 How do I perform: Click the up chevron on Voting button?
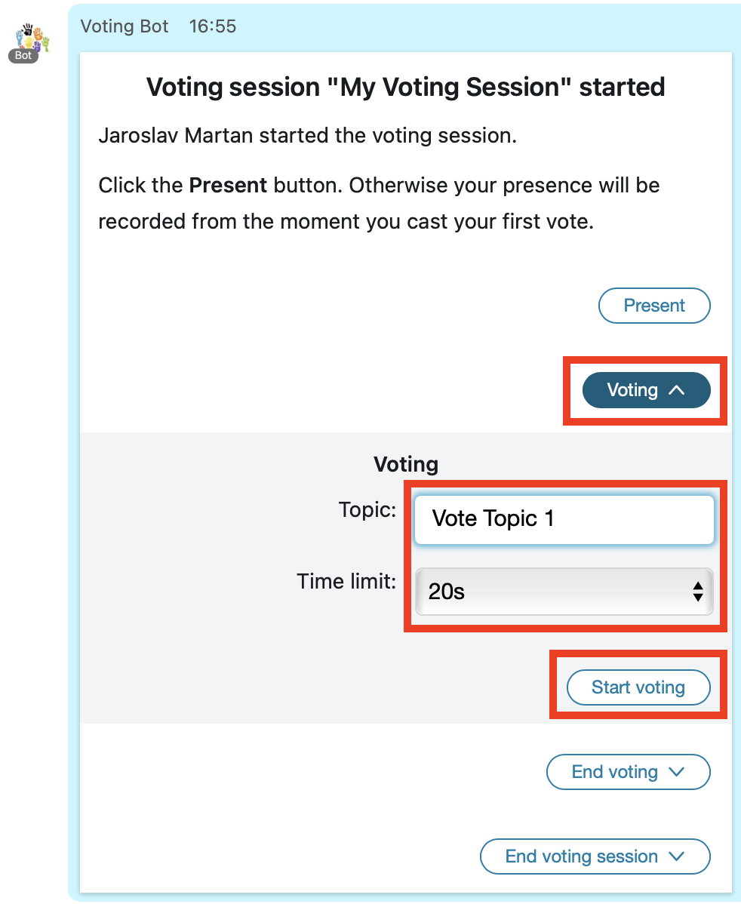point(677,390)
